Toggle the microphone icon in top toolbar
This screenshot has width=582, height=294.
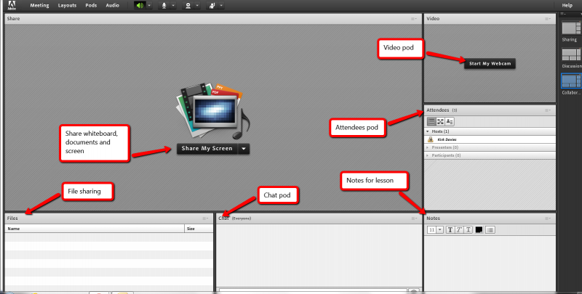164,5
